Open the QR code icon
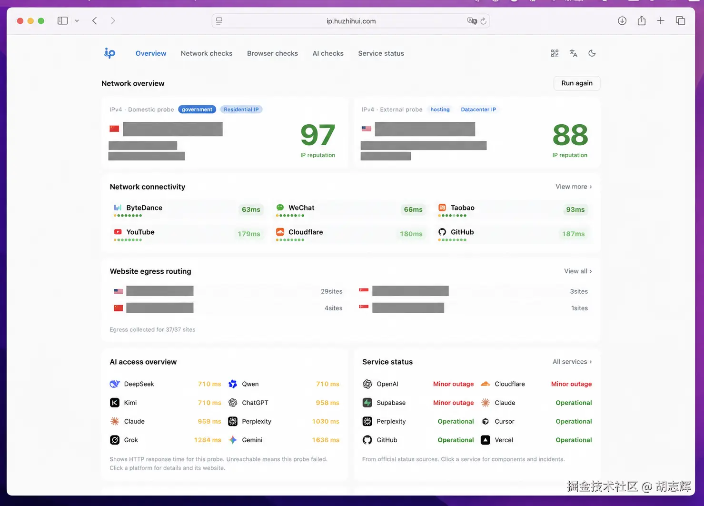704x506 pixels. coord(555,53)
